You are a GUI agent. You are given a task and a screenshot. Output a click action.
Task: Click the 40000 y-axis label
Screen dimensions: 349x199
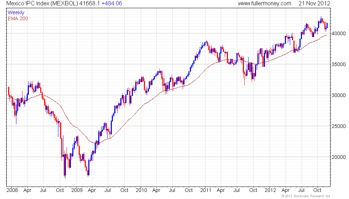pyautogui.click(x=339, y=33)
